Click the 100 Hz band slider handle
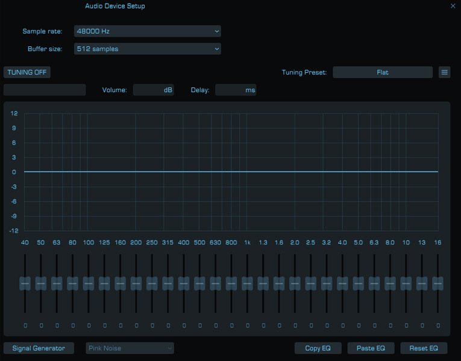 89,283
